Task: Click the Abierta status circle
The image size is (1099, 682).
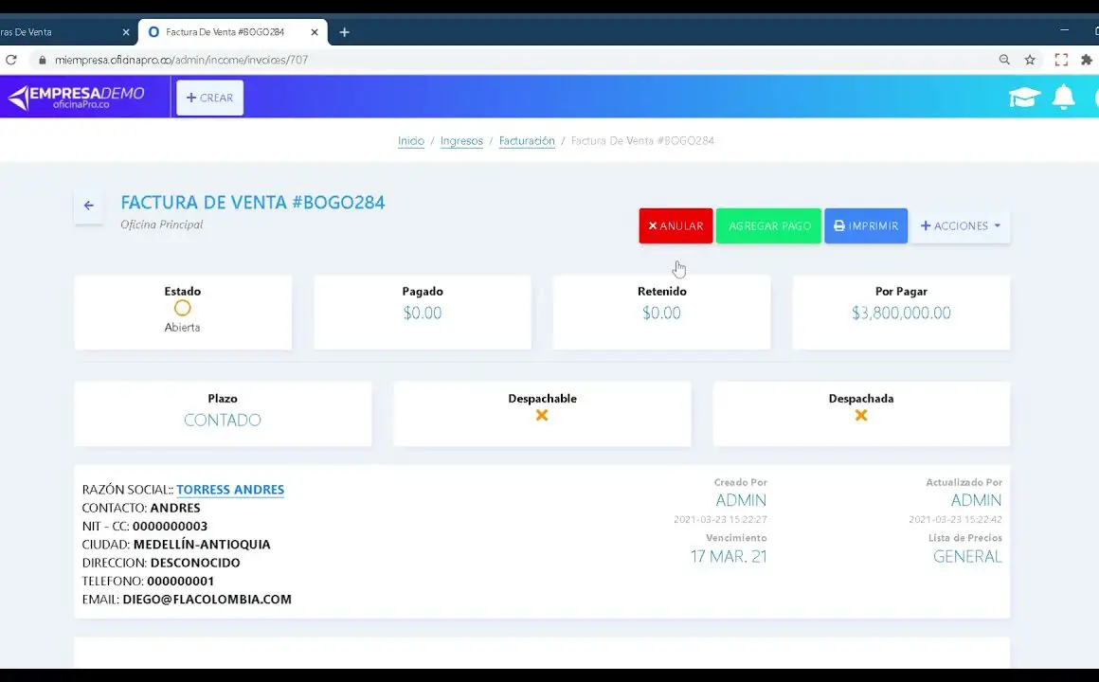Action: point(182,308)
